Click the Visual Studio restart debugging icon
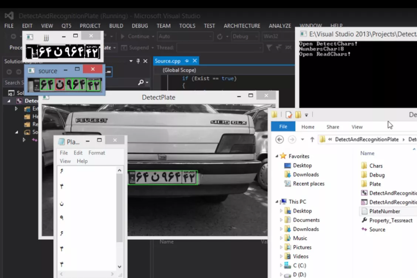 pyautogui.click(x=220, y=37)
